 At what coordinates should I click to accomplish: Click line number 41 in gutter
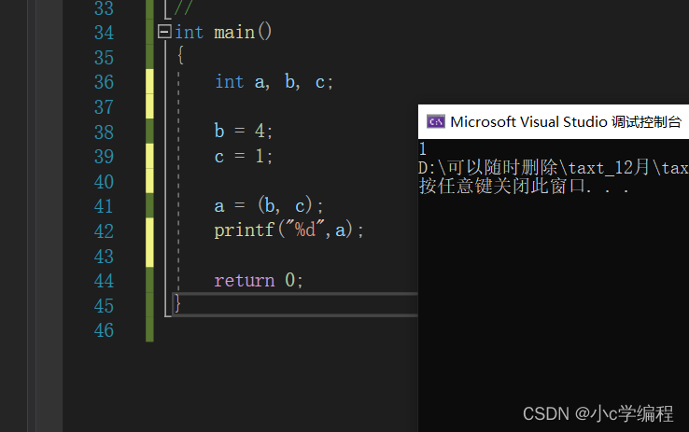104,206
